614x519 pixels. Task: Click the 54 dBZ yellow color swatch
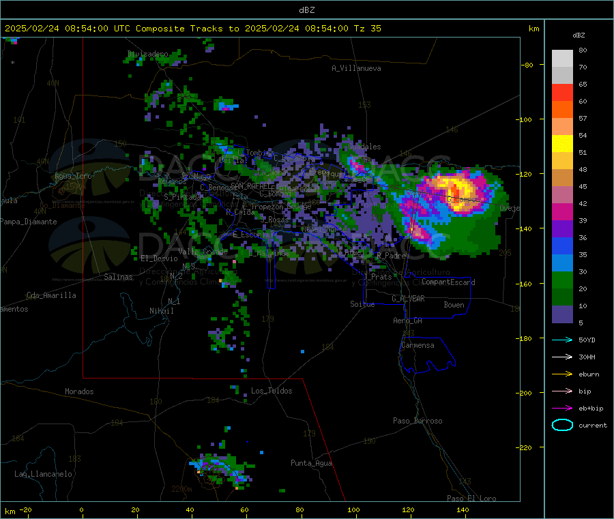point(562,144)
